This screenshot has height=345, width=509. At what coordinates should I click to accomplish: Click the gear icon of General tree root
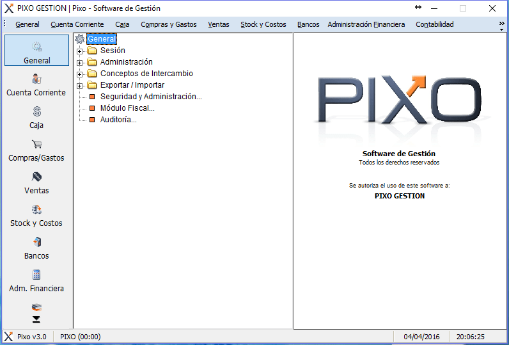(x=79, y=39)
